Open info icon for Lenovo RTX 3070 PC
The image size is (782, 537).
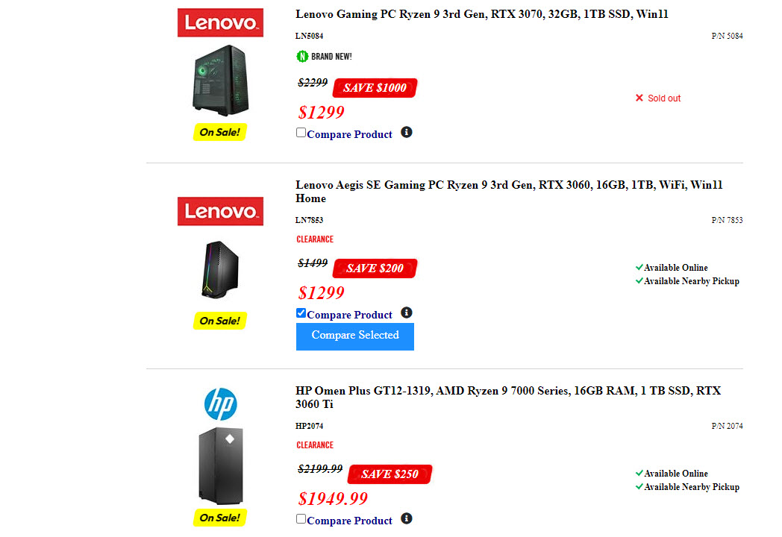(407, 132)
